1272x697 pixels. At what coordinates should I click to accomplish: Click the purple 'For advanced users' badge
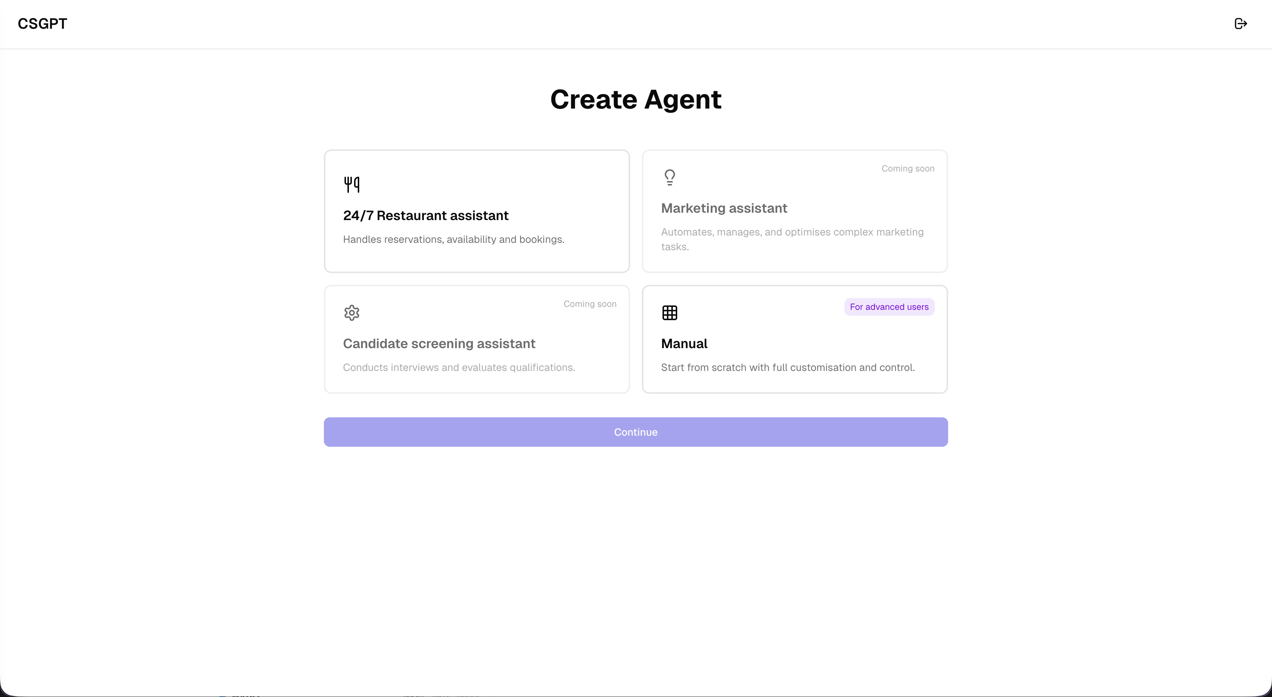(x=888, y=307)
